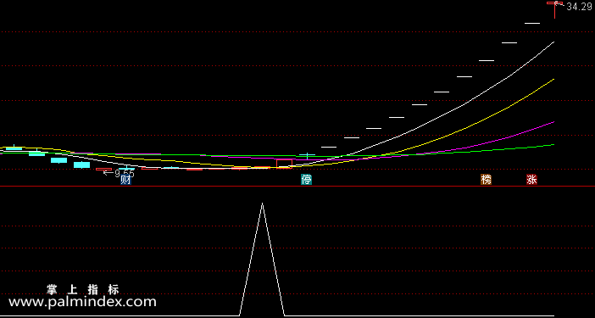Image resolution: width=595 pixels, height=318 pixels.
Task: Select the leftmost cyan candlestick with upper wick
Action: [x=14, y=148]
